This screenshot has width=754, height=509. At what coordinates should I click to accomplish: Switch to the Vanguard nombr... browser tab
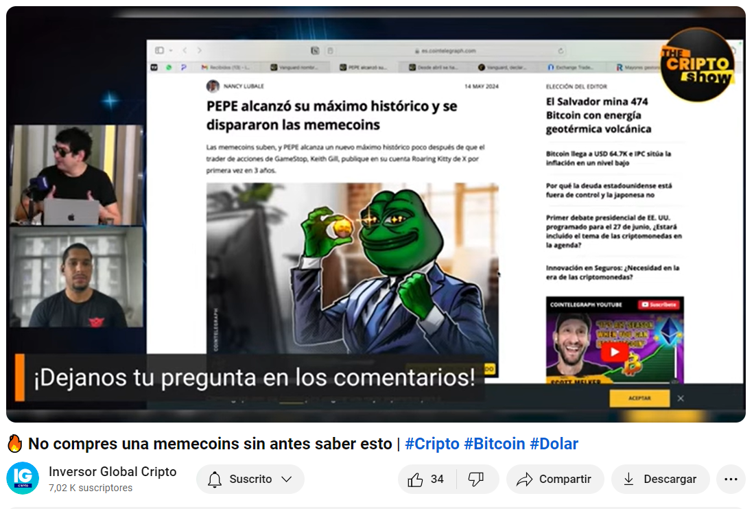point(294,68)
